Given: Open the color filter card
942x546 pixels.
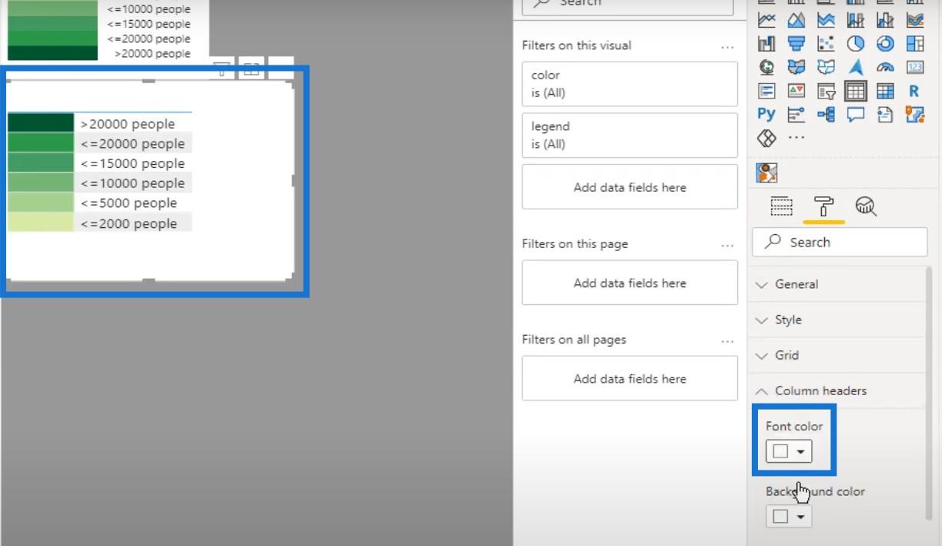Looking at the screenshot, I should pyautogui.click(x=629, y=84).
